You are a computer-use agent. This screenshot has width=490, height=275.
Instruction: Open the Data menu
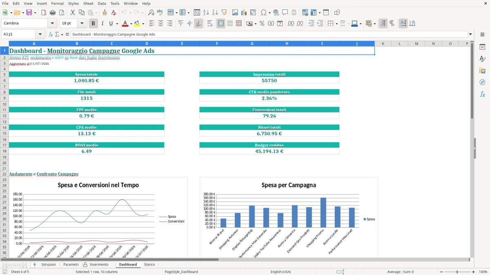point(102,3)
